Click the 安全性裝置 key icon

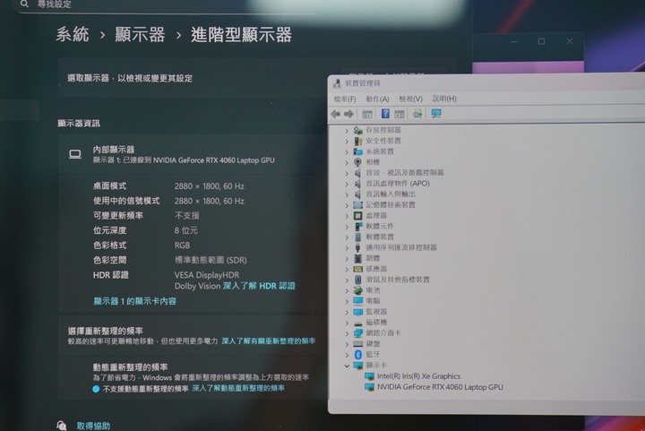357,141
